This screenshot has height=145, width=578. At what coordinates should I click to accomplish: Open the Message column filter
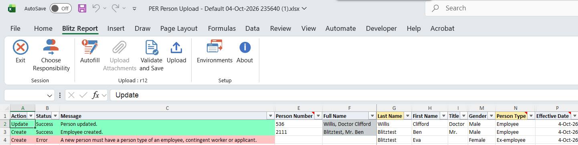point(271,116)
